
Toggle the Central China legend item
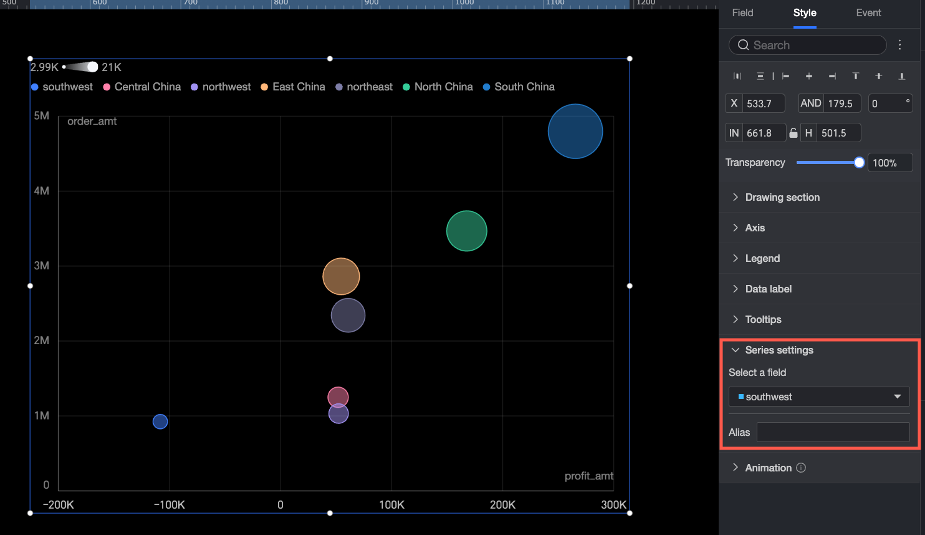[142, 87]
